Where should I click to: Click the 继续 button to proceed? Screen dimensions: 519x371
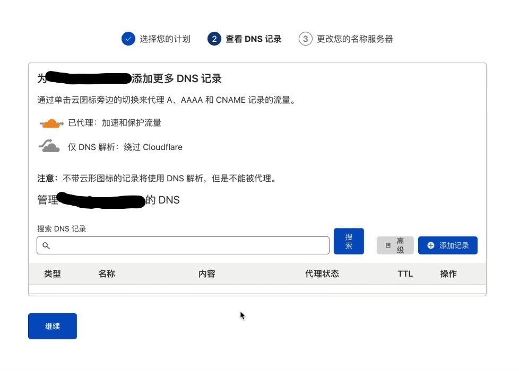click(x=53, y=326)
